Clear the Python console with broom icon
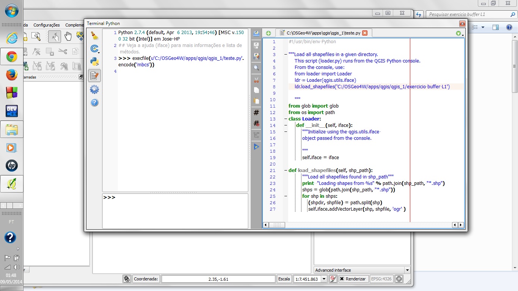The image size is (518, 291). (94, 36)
